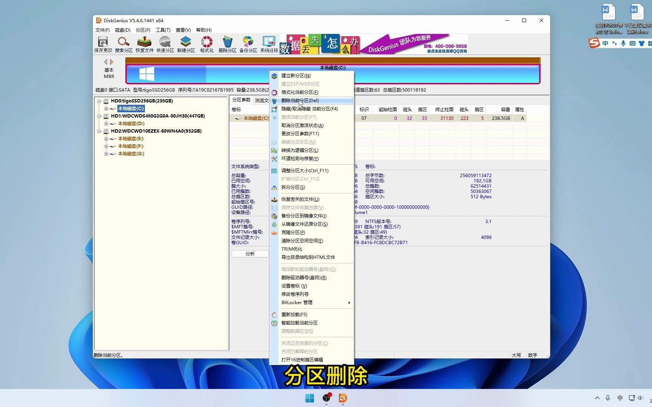Image resolution: width=652 pixels, height=407 pixels.
Task: Select HD1:WDCWDS480G2G0A-00JH30(447GB) disk in tree
Action: 158,116
